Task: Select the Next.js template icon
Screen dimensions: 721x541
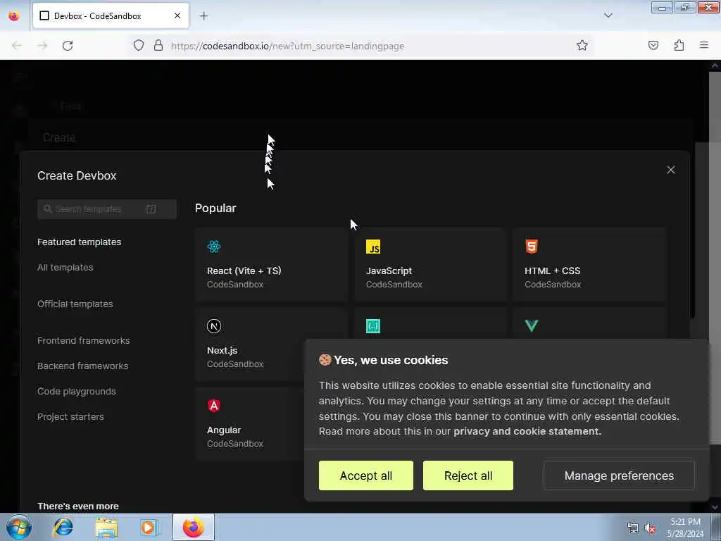Action: pos(214,326)
